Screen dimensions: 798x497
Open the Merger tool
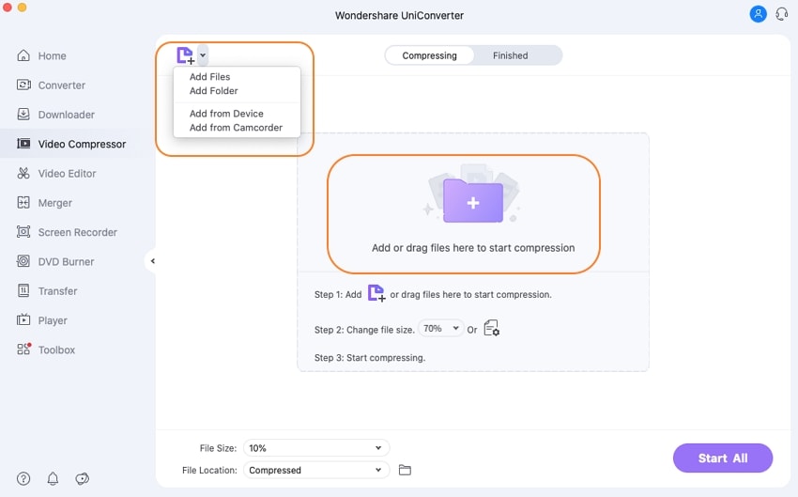point(44,203)
